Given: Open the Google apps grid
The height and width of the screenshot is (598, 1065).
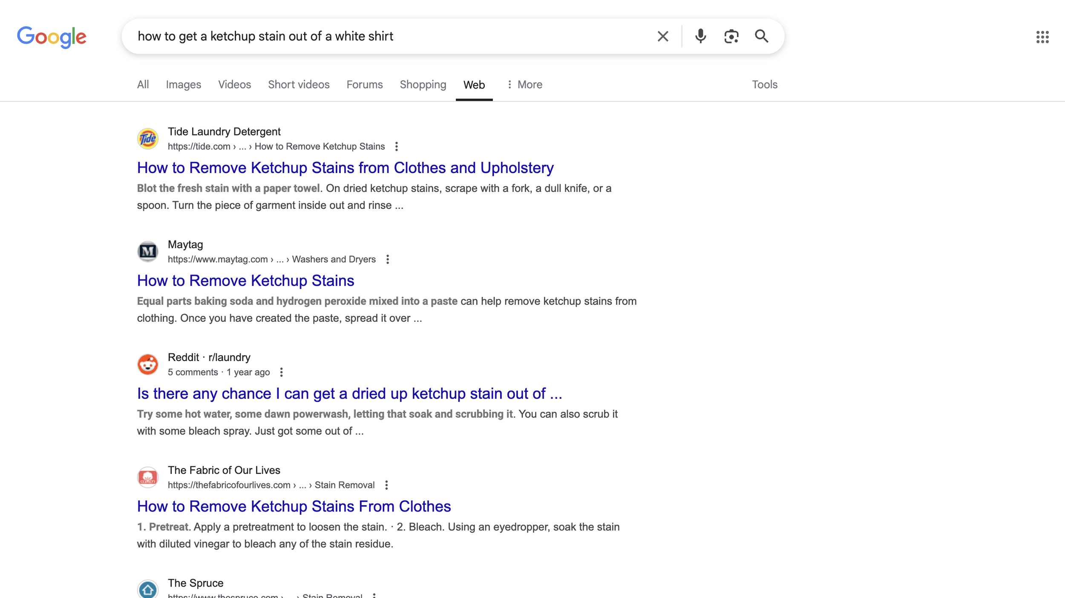Looking at the screenshot, I should pos(1042,37).
